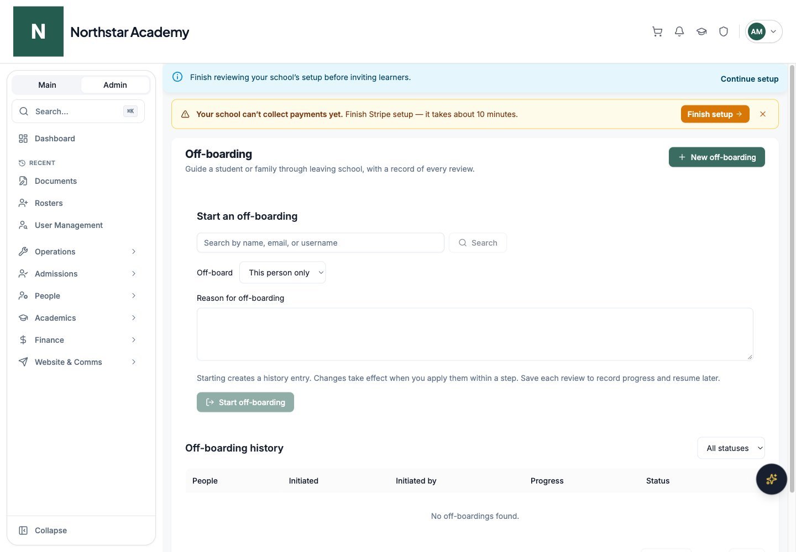Switch to the Admin tab
This screenshot has height=552, width=796.
point(115,85)
